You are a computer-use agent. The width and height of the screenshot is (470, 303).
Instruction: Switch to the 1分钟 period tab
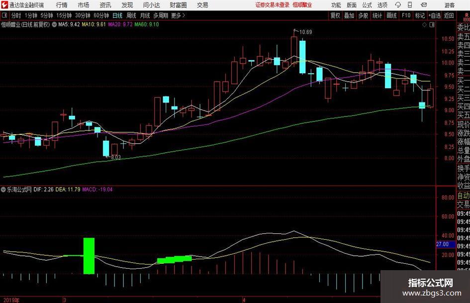pyautogui.click(x=31, y=15)
